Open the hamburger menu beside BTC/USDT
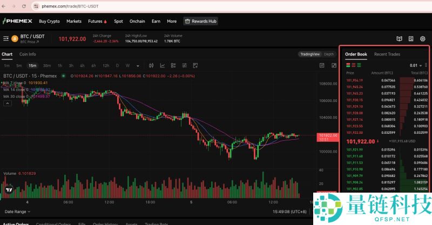This screenshot has height=225, width=432. coord(6,39)
